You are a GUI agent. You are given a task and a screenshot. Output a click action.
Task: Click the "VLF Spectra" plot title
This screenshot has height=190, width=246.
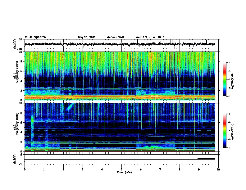click(x=35, y=37)
